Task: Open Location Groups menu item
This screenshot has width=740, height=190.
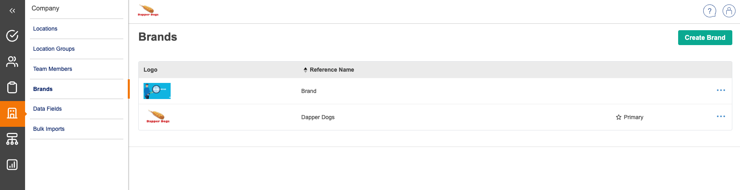Action: point(54,49)
